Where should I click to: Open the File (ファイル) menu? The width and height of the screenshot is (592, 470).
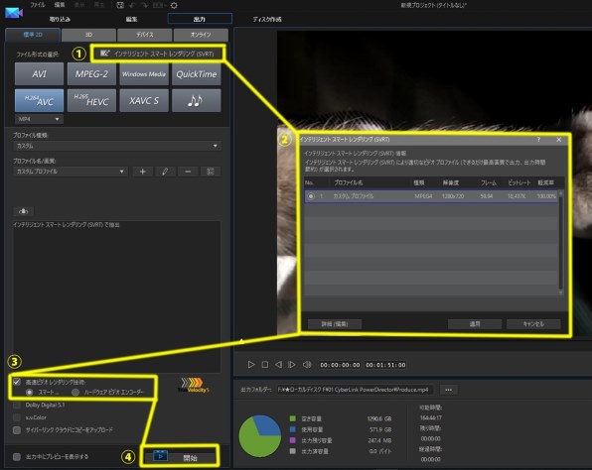[x=38, y=5]
